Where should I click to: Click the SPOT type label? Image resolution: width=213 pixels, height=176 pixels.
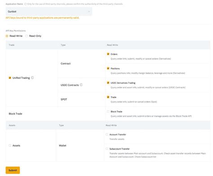[x=64, y=99]
